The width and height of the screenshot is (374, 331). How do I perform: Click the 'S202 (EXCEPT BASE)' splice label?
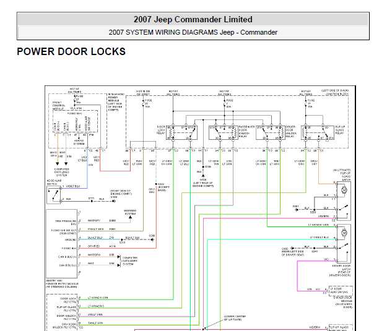pos(163,187)
